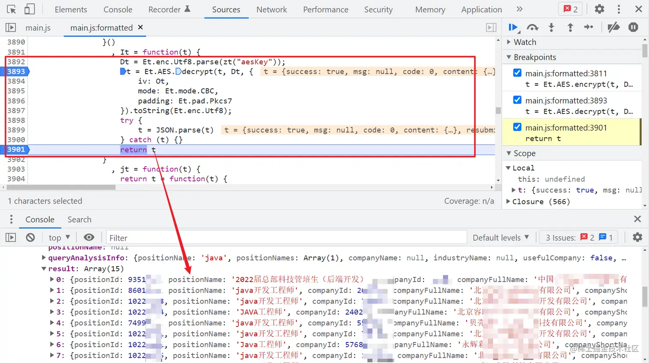Expand result item 0 in console
Image resolution: width=649 pixels, height=363 pixels.
pyautogui.click(x=52, y=279)
